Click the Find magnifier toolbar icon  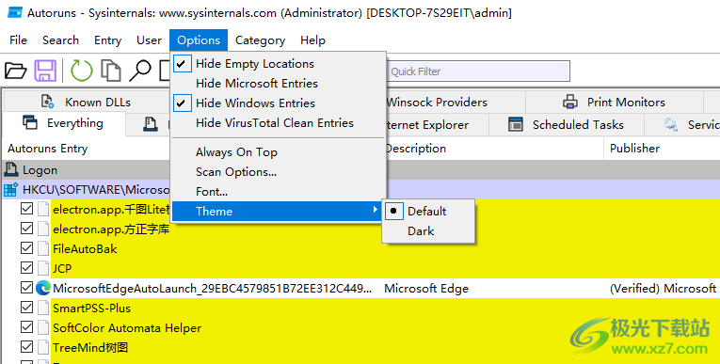coord(140,71)
